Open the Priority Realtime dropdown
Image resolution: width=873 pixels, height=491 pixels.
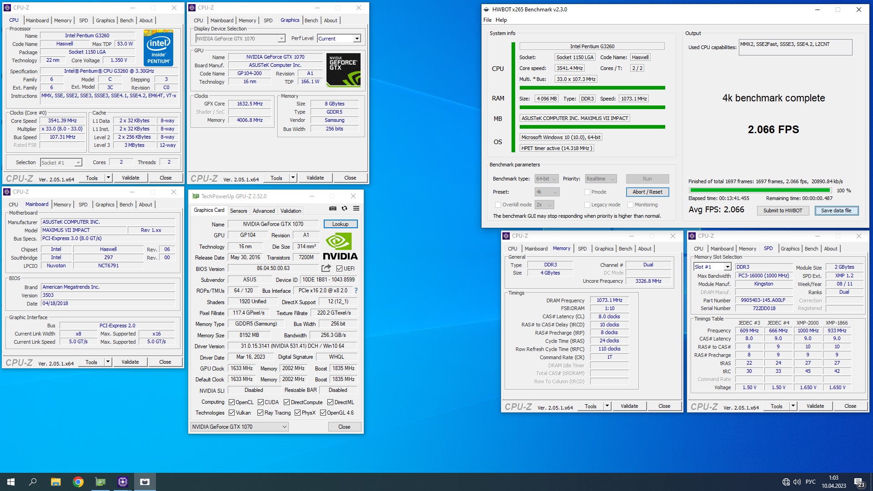601,179
